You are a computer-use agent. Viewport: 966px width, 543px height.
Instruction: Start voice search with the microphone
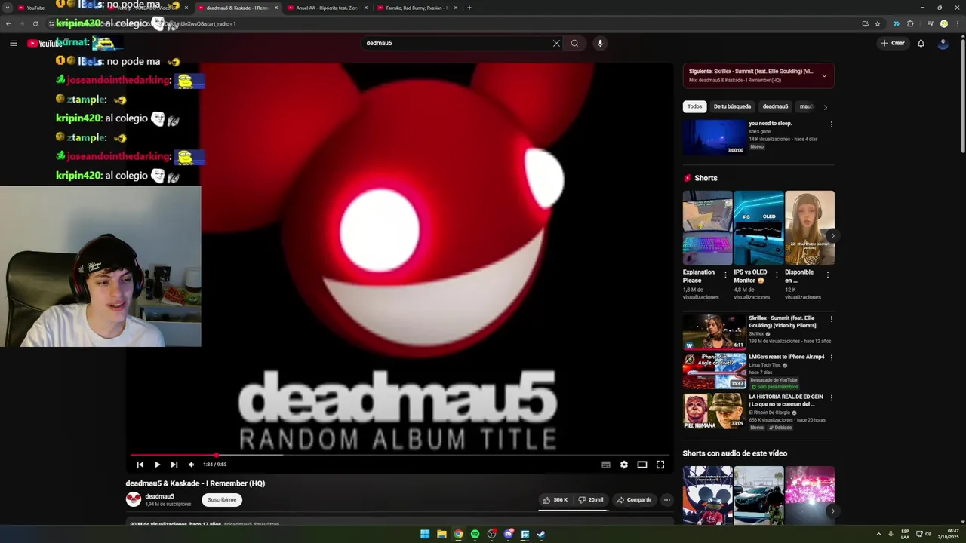tap(600, 43)
